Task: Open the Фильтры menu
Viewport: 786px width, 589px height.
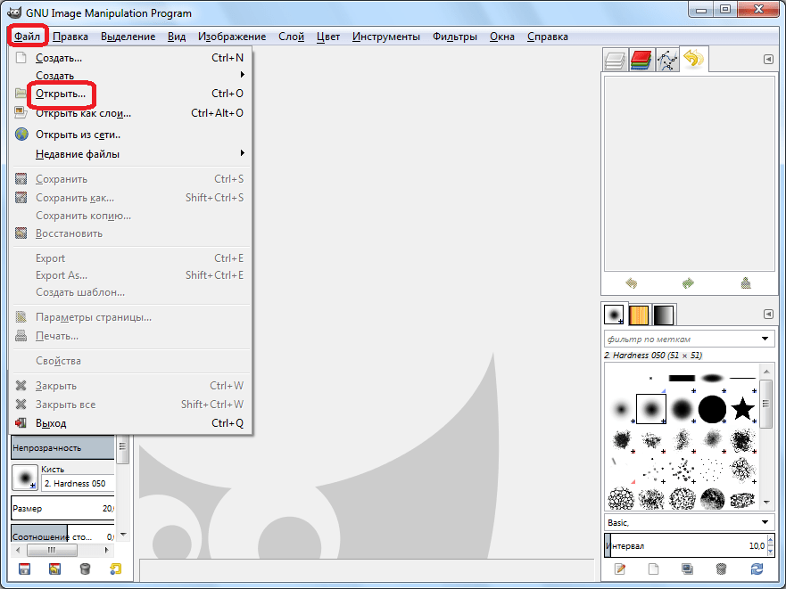Action: click(x=454, y=37)
